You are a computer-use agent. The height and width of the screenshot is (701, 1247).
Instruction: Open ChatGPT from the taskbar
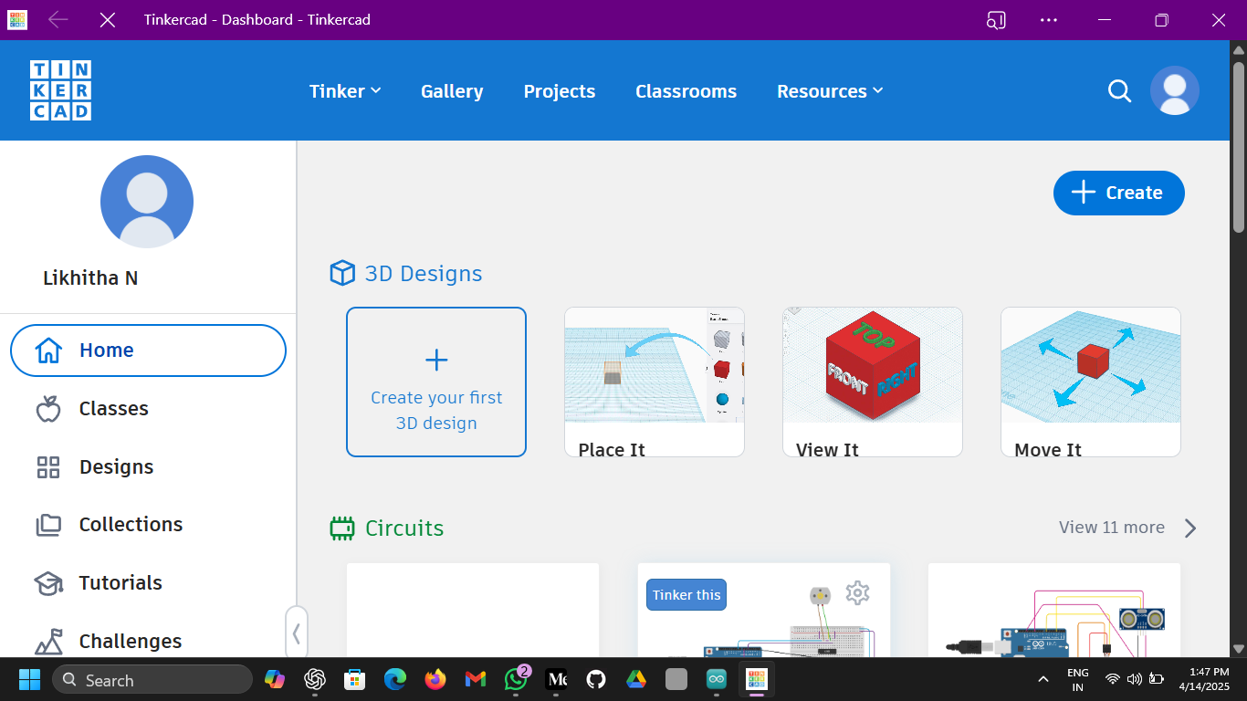(x=315, y=680)
